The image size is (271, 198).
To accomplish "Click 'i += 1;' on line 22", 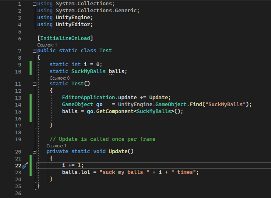I will (73, 165).
